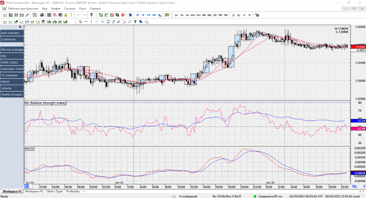Close the indicator side panel
Image resolution: width=366 pixels, height=198 pixels.
pyautogui.click(x=20, y=27)
